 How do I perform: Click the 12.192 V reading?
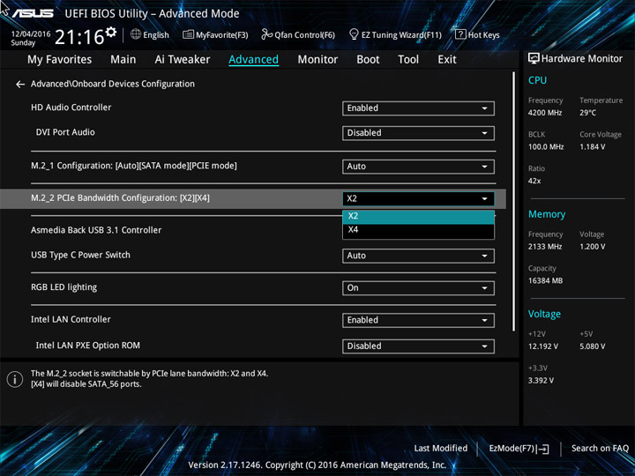(x=543, y=346)
